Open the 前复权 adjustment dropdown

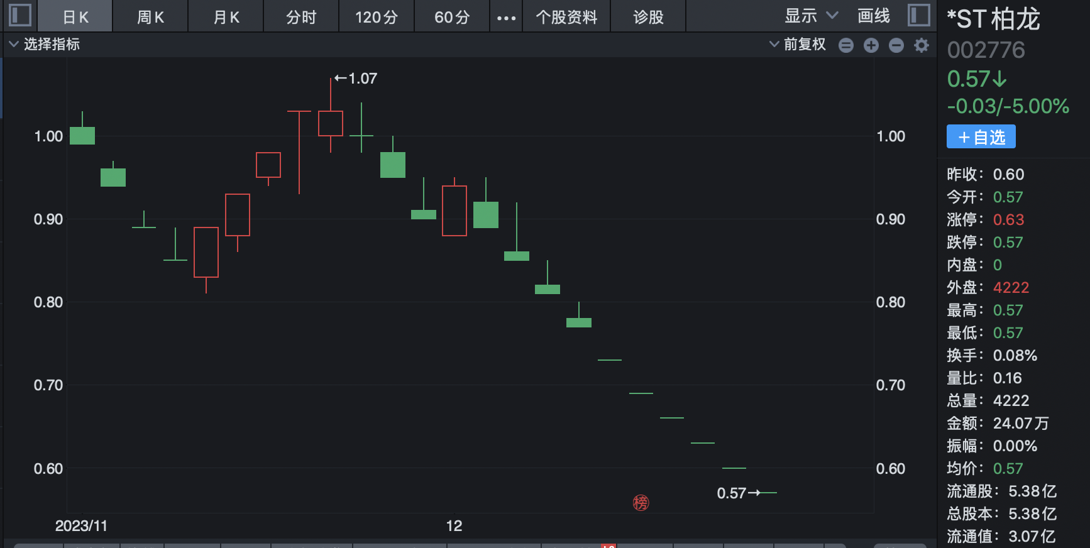[798, 45]
